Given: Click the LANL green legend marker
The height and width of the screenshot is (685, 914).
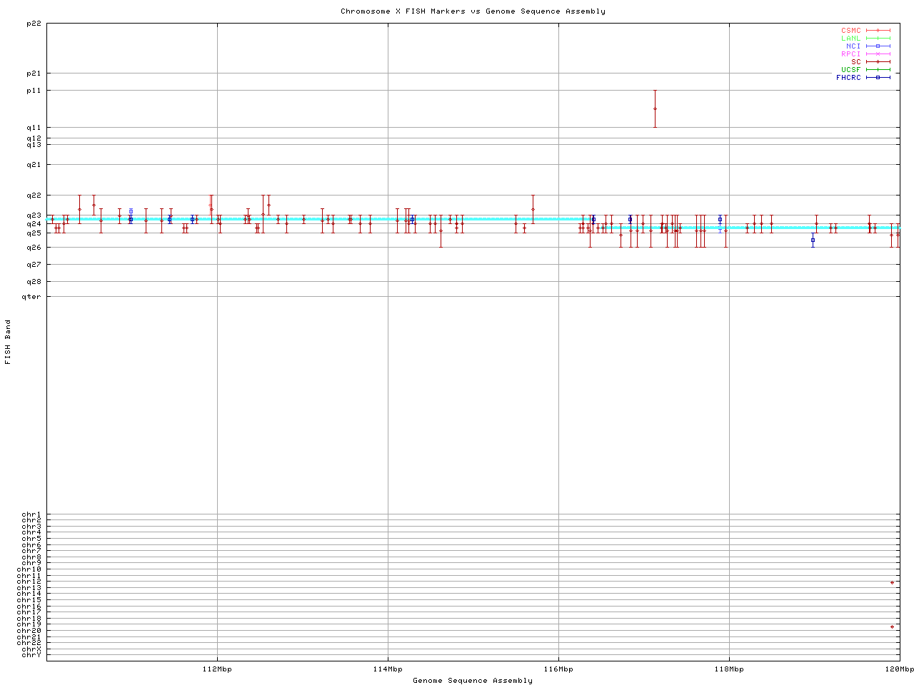Looking at the screenshot, I should [x=878, y=39].
